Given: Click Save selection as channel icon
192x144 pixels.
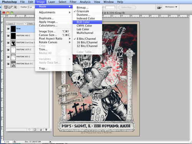Looking at the screenshot, I should click(x=35, y=129).
